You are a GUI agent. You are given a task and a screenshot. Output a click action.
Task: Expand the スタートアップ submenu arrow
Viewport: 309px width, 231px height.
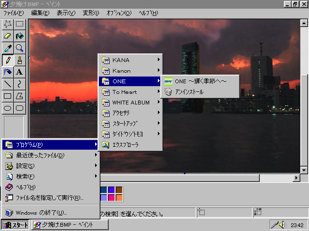click(x=159, y=123)
